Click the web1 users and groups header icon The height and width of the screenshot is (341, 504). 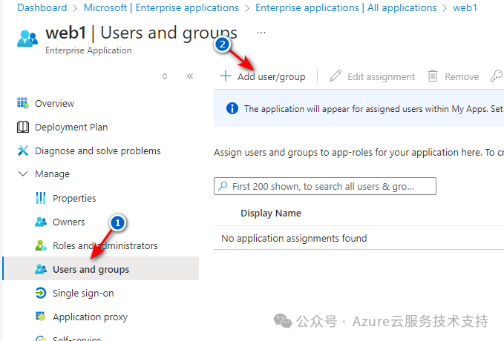(27, 39)
